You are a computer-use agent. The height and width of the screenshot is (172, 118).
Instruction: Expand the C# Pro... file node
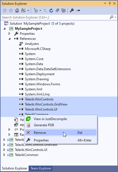pyautogui.click(x=10, y=130)
